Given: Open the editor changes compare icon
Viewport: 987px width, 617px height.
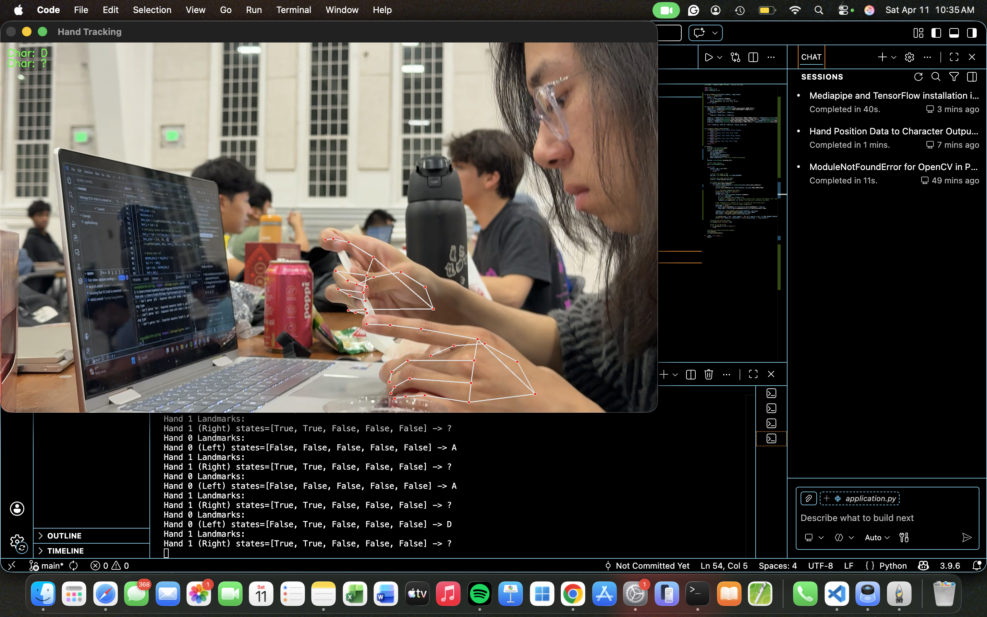Looking at the screenshot, I should tap(735, 57).
